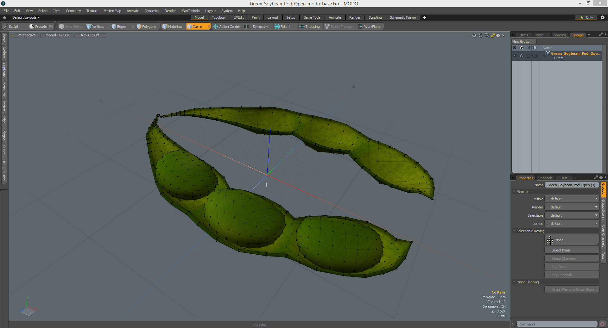
Task: Expand the Groups panel with arrows icon
Action: tap(601, 35)
